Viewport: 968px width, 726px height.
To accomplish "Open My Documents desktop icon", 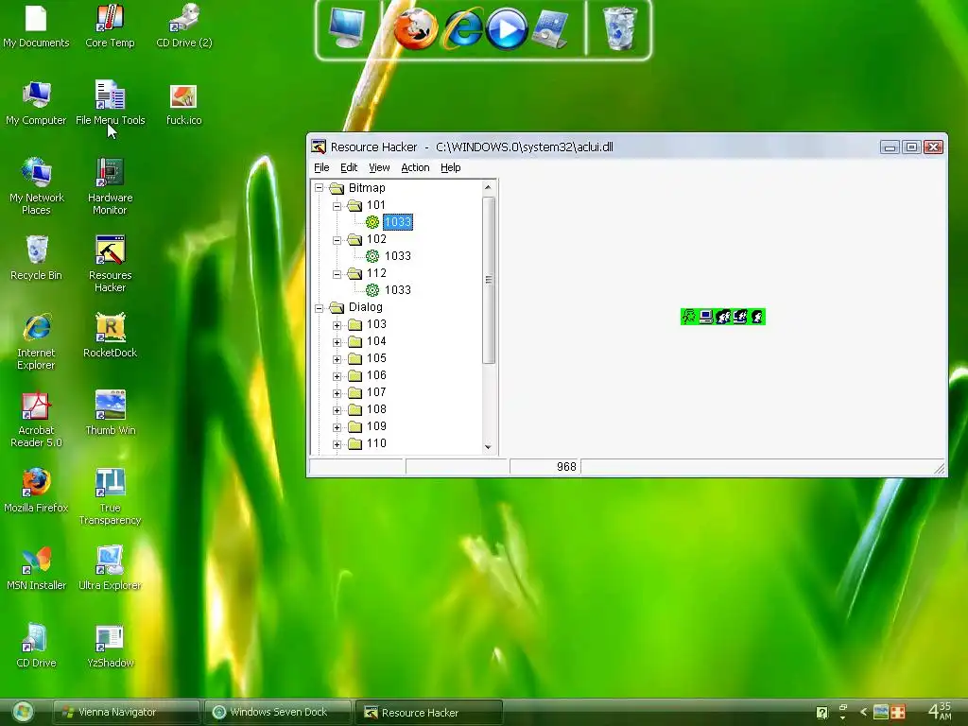I will (x=36, y=26).
